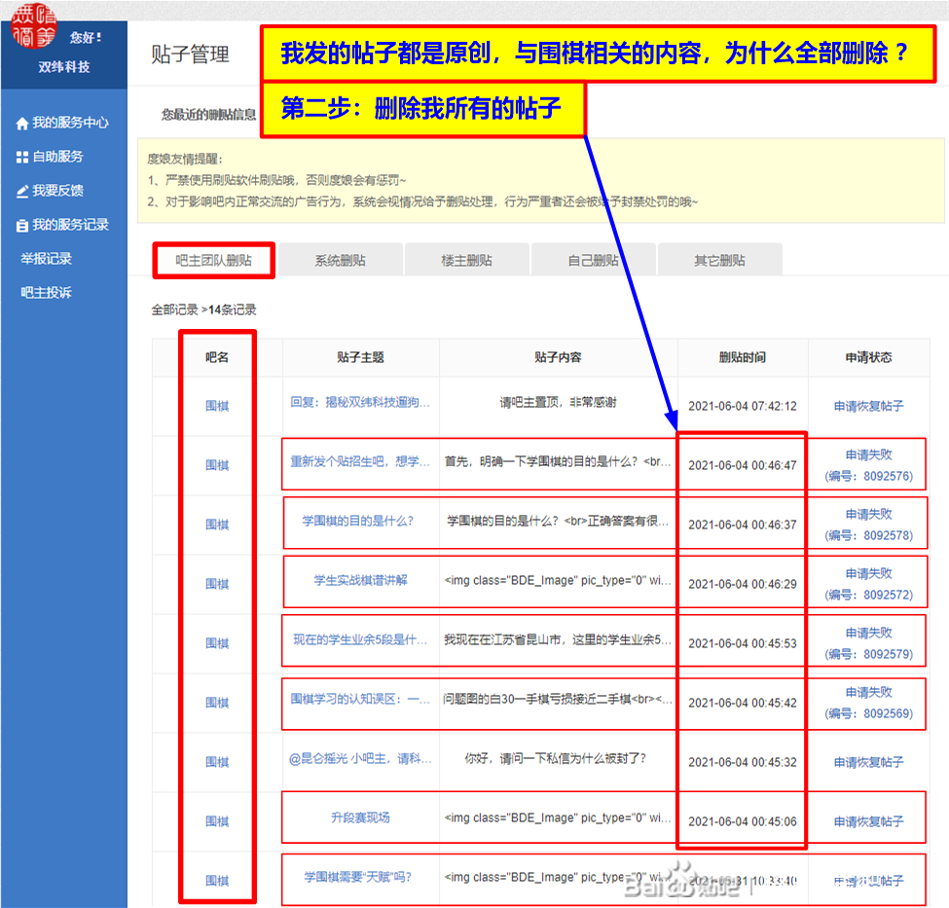The height and width of the screenshot is (908, 949).
Task: Switch to the 楼主删贴 tab
Action: [x=466, y=261]
